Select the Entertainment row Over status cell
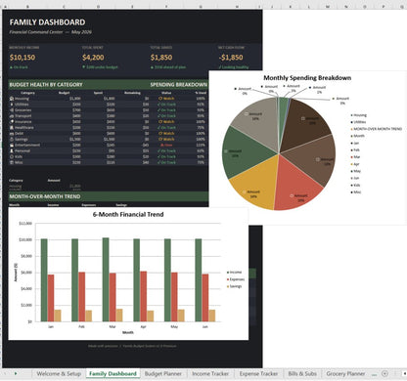407x381 pixels. click(166, 145)
